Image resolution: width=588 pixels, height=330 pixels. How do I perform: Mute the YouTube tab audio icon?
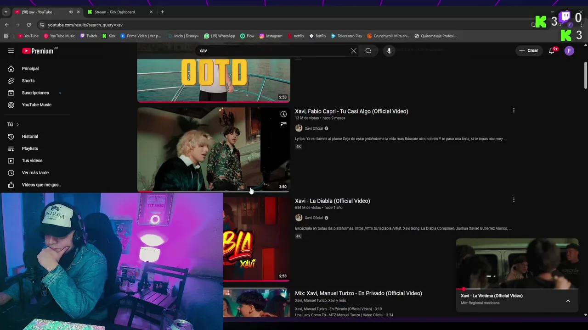(x=71, y=12)
